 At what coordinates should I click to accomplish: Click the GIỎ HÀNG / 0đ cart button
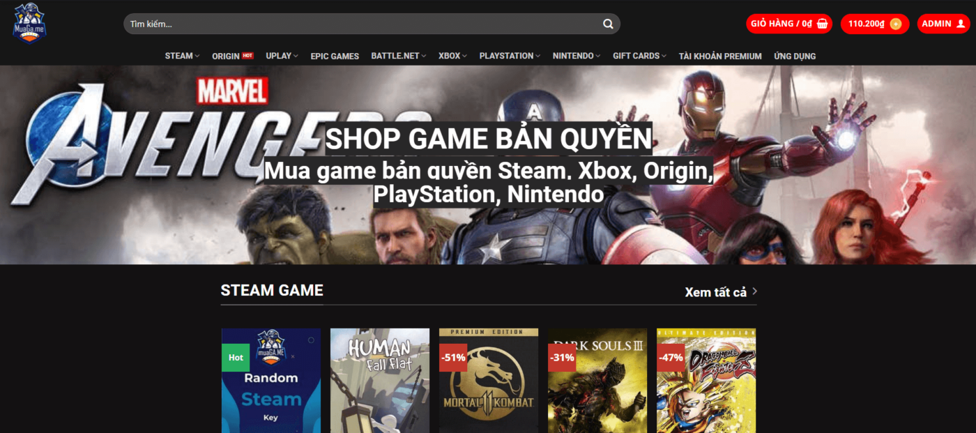(x=788, y=23)
